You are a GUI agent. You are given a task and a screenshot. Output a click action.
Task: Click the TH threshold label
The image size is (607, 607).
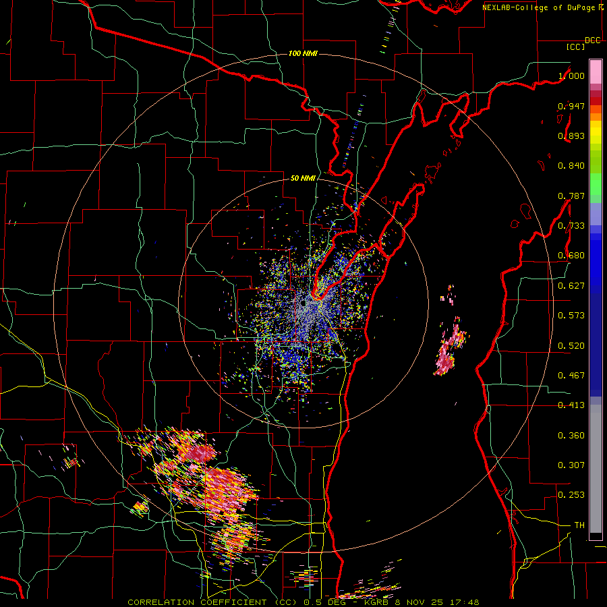click(579, 525)
